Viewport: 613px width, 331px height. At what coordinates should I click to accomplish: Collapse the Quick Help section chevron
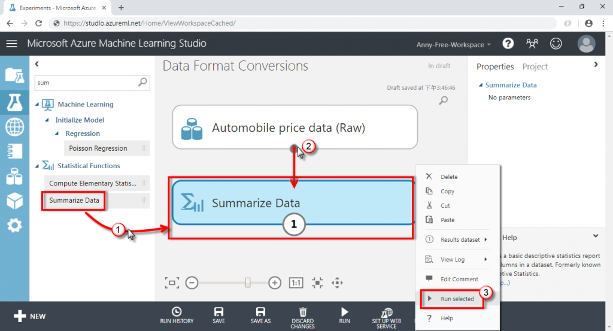[x=596, y=236]
